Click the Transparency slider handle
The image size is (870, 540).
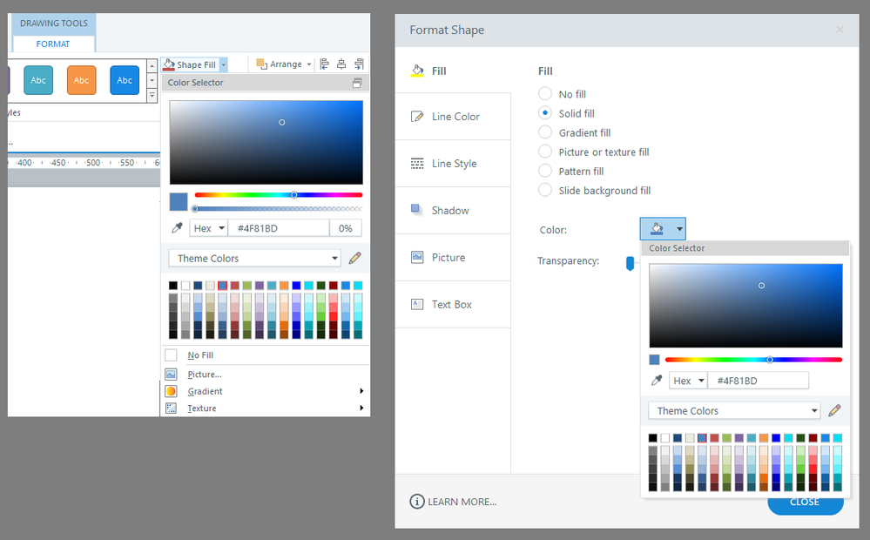click(x=630, y=263)
